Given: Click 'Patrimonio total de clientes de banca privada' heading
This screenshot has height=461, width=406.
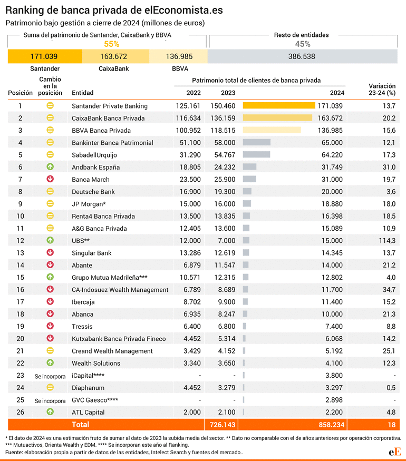Looking at the screenshot, I should click(256, 80).
